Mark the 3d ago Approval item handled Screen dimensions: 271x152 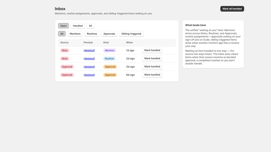152,67
